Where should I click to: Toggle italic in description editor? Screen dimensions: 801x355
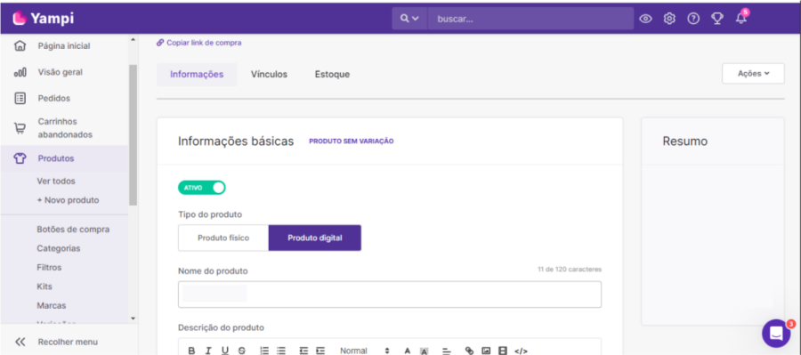tap(208, 351)
